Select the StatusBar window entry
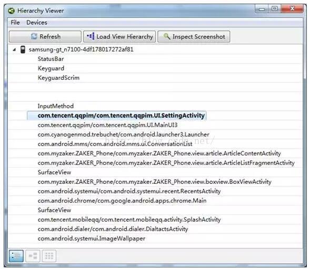Screen dimensions: 310x270 51,59
